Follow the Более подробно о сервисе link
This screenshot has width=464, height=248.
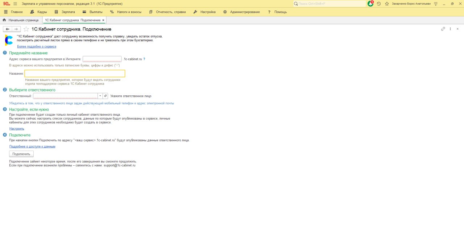coord(37,46)
